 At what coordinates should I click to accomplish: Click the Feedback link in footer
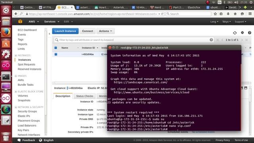[27, 140]
